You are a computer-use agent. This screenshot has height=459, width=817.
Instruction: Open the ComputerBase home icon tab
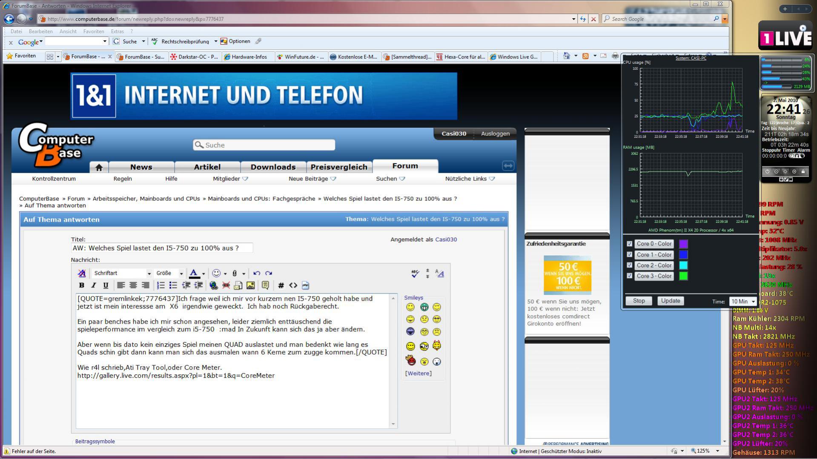(99, 167)
